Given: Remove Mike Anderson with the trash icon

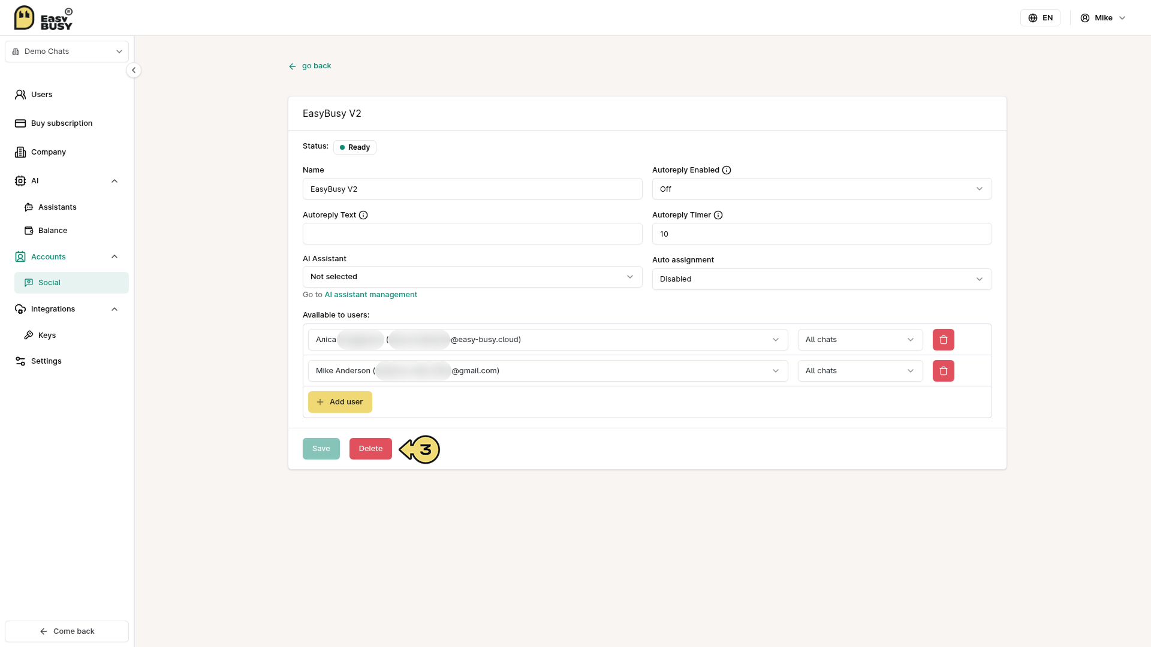Looking at the screenshot, I should point(944,371).
